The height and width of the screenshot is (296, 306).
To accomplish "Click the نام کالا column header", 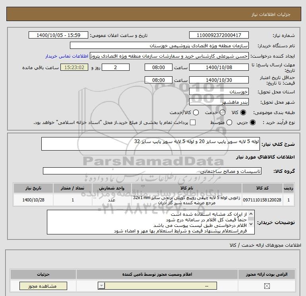I will pyautogui.click(x=187, y=188).
